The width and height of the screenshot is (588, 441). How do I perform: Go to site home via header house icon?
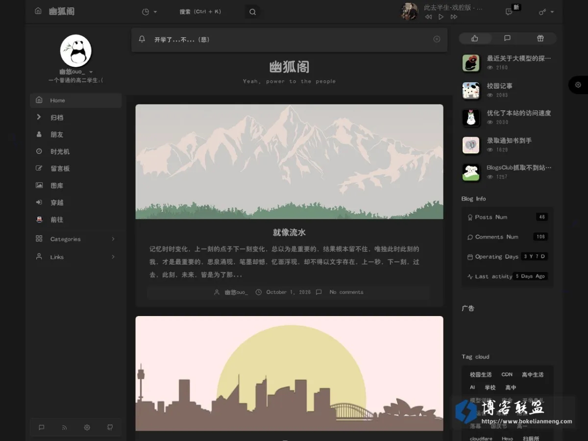point(38,11)
